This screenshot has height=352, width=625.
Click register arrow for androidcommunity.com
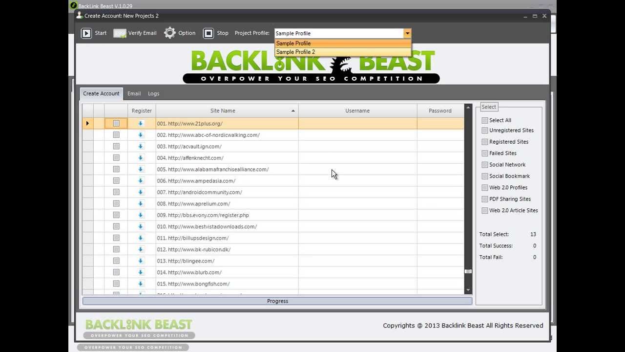[x=141, y=192]
